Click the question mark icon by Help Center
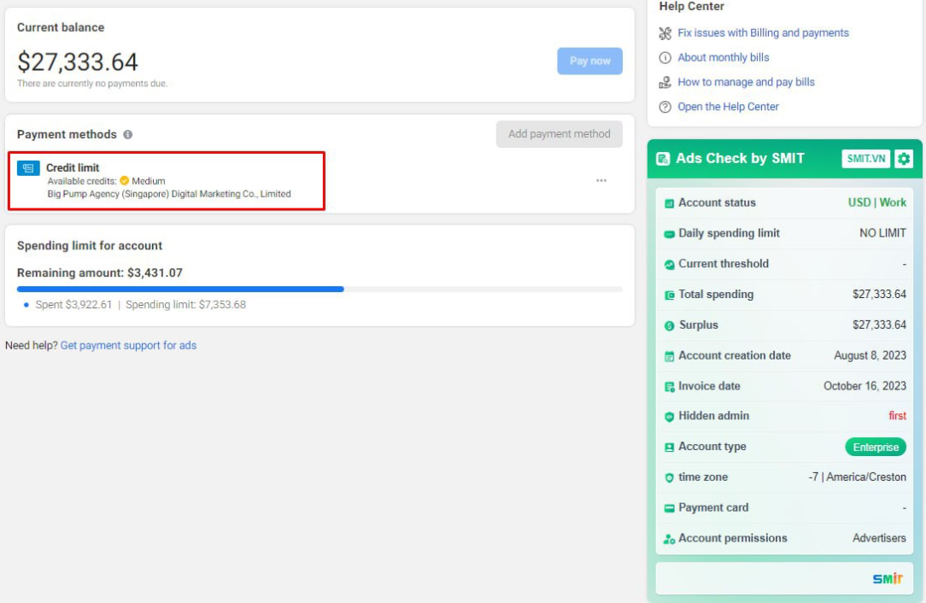The image size is (926, 603). tap(665, 107)
